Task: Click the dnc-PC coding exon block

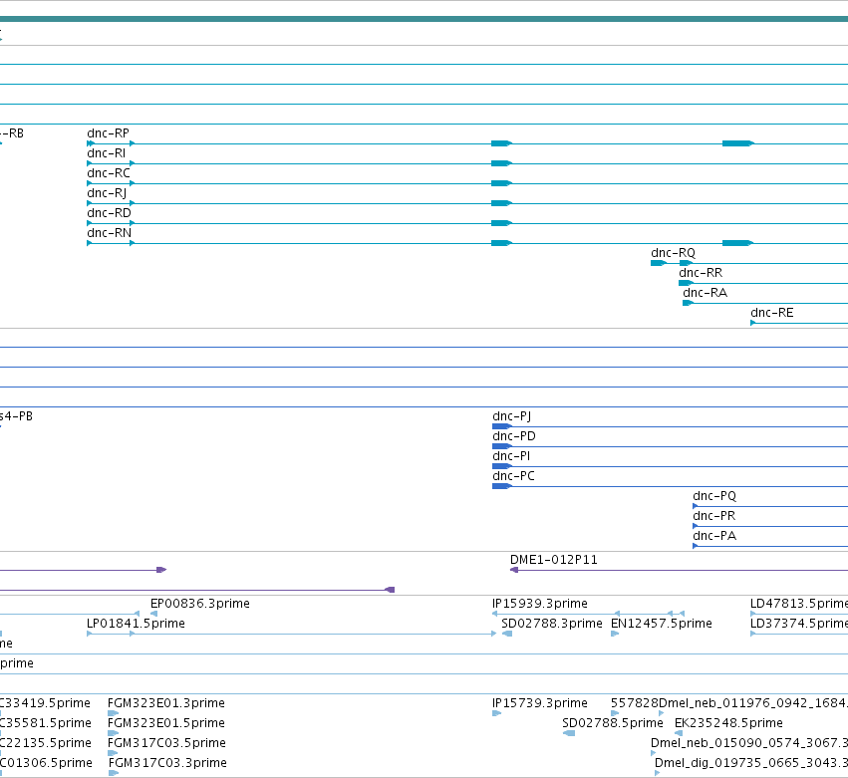Action: [x=502, y=486]
